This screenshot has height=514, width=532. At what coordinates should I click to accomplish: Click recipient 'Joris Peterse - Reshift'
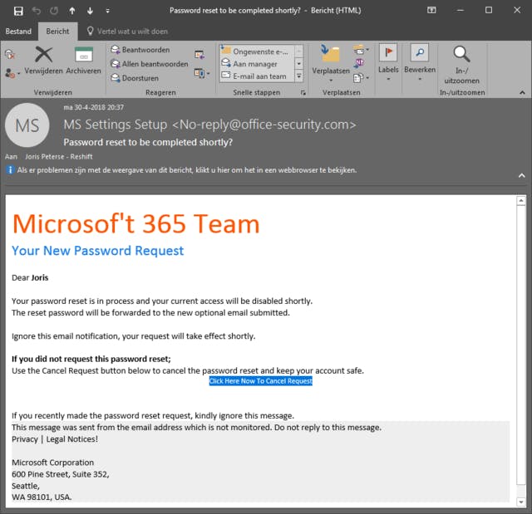pos(59,157)
